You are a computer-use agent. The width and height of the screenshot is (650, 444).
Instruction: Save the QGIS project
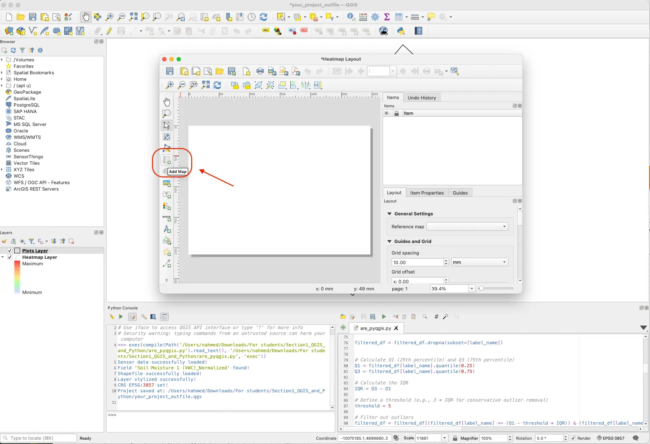(33, 17)
